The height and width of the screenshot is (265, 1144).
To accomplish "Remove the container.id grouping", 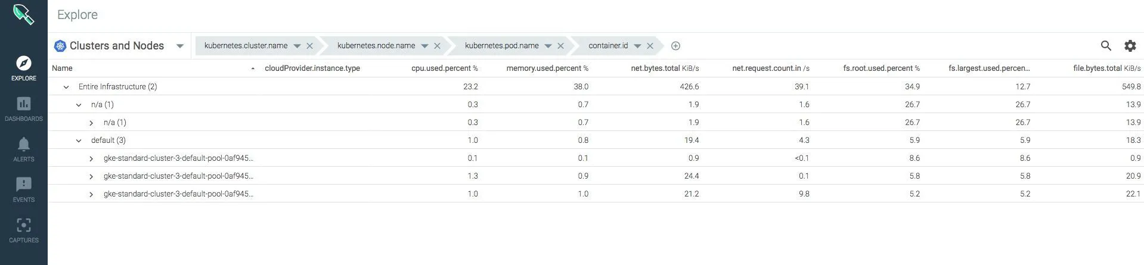I will coord(650,46).
